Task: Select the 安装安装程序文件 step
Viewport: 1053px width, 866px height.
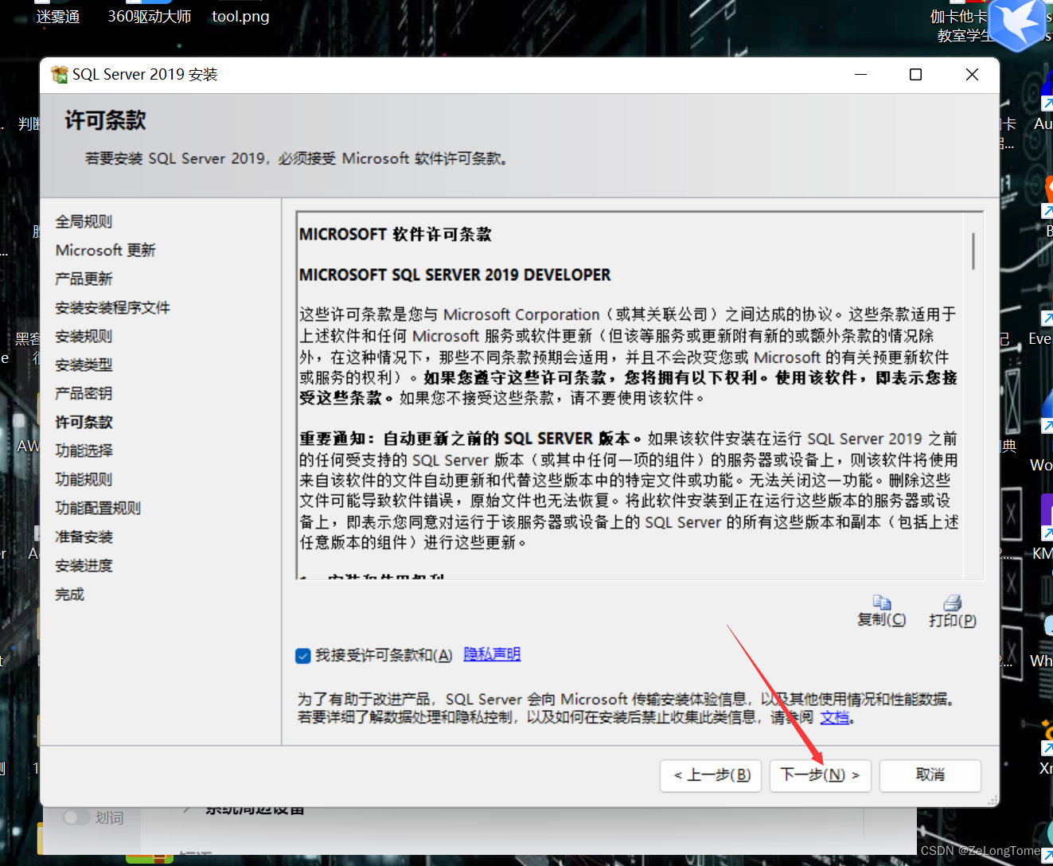Action: pyautogui.click(x=112, y=308)
